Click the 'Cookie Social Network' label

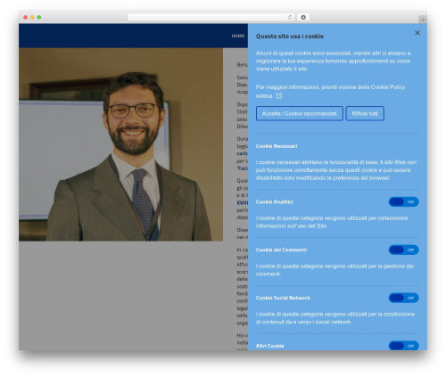click(x=283, y=298)
